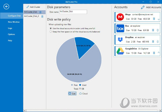162x112 pixels.
Task: Move the GoogleDrive account up with its arrow
Action: tap(159, 52)
